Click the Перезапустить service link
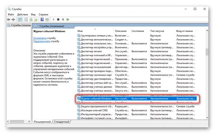The width and height of the screenshot is (215, 134). (42, 41)
